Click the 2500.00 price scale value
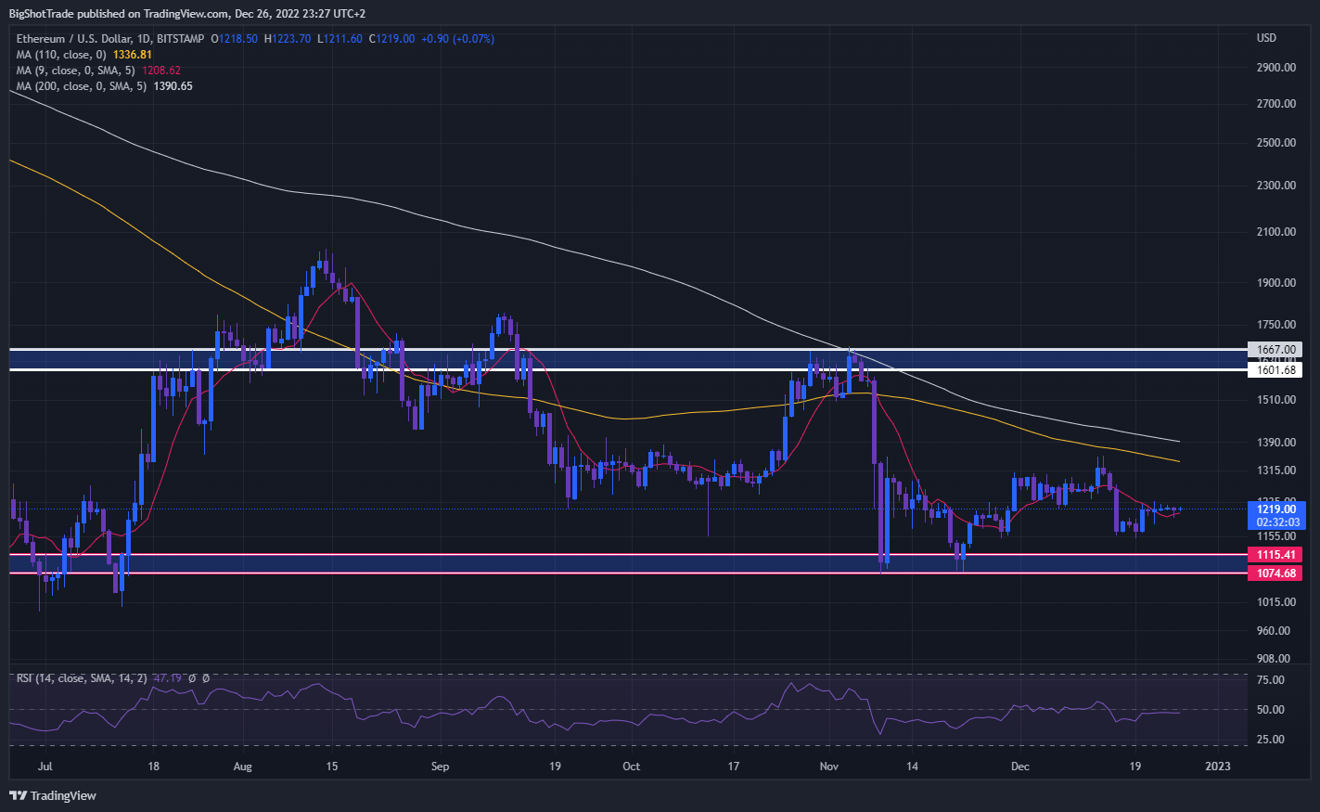1320x812 pixels. pyautogui.click(x=1276, y=143)
